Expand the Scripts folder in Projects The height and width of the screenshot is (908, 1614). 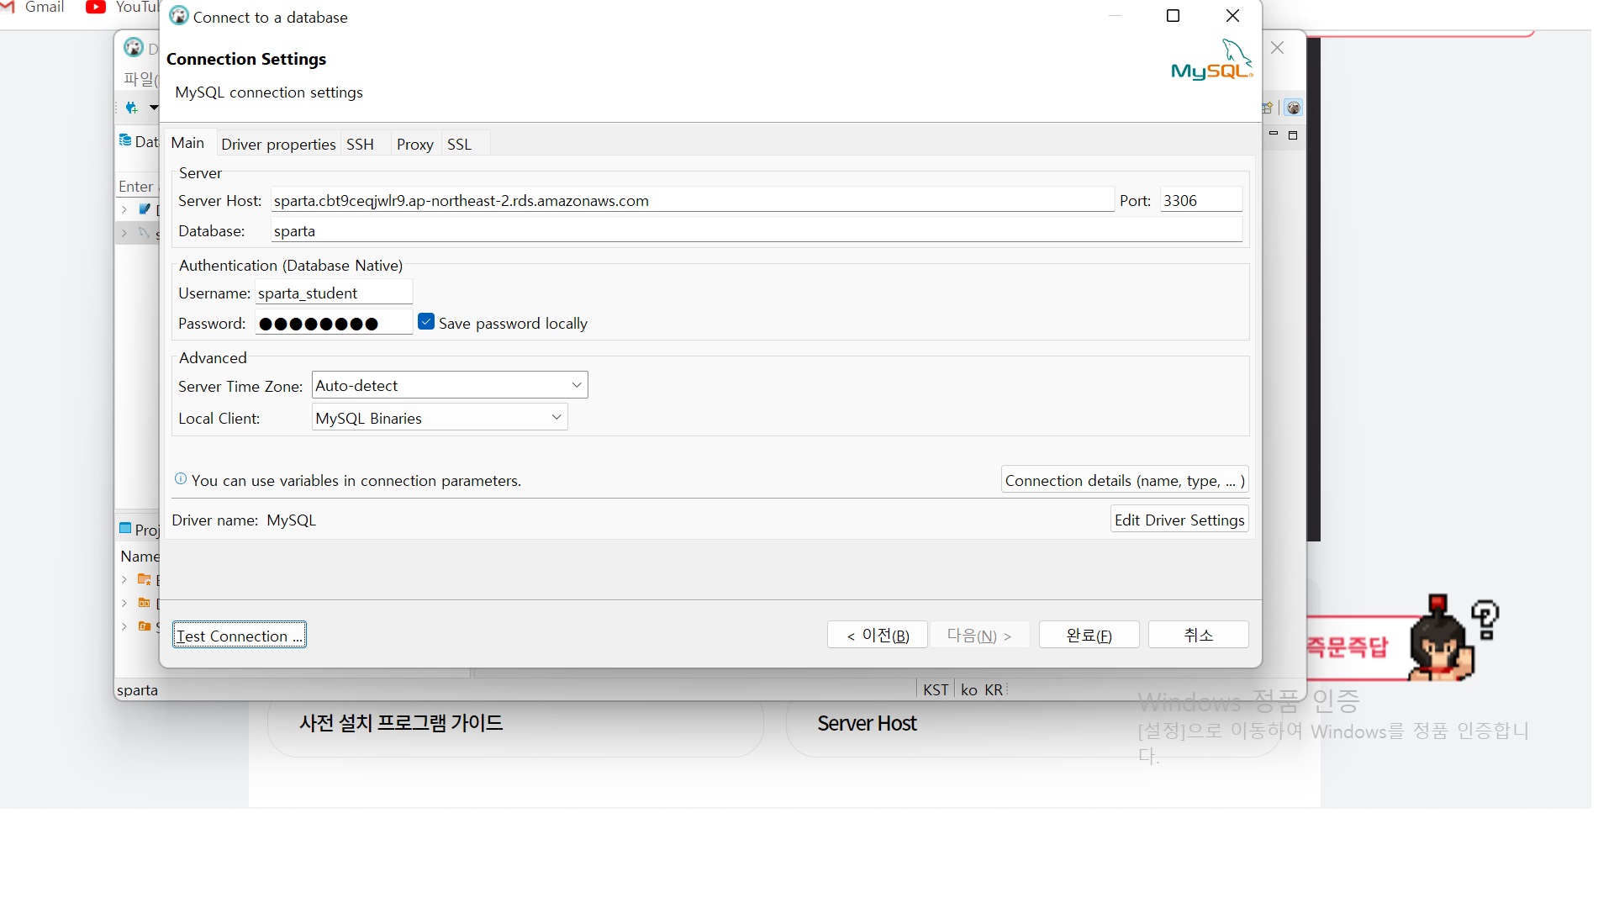coord(124,626)
